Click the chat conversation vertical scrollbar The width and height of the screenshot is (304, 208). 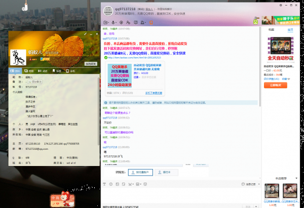click(x=260, y=67)
